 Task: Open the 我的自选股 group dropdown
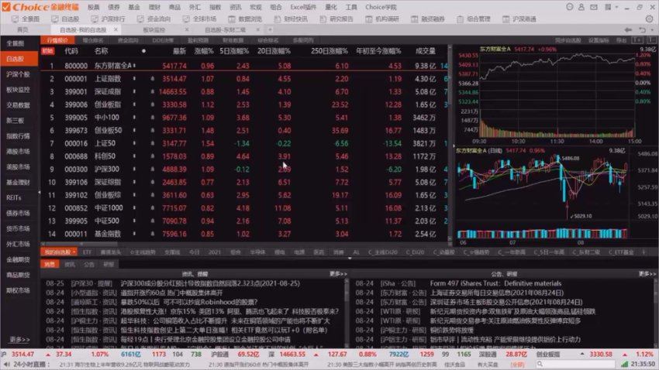point(74,252)
